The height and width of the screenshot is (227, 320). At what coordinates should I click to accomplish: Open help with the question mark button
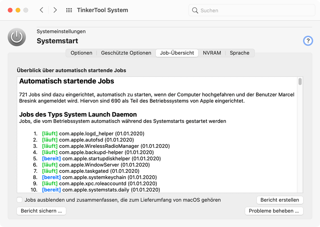pos(308,41)
